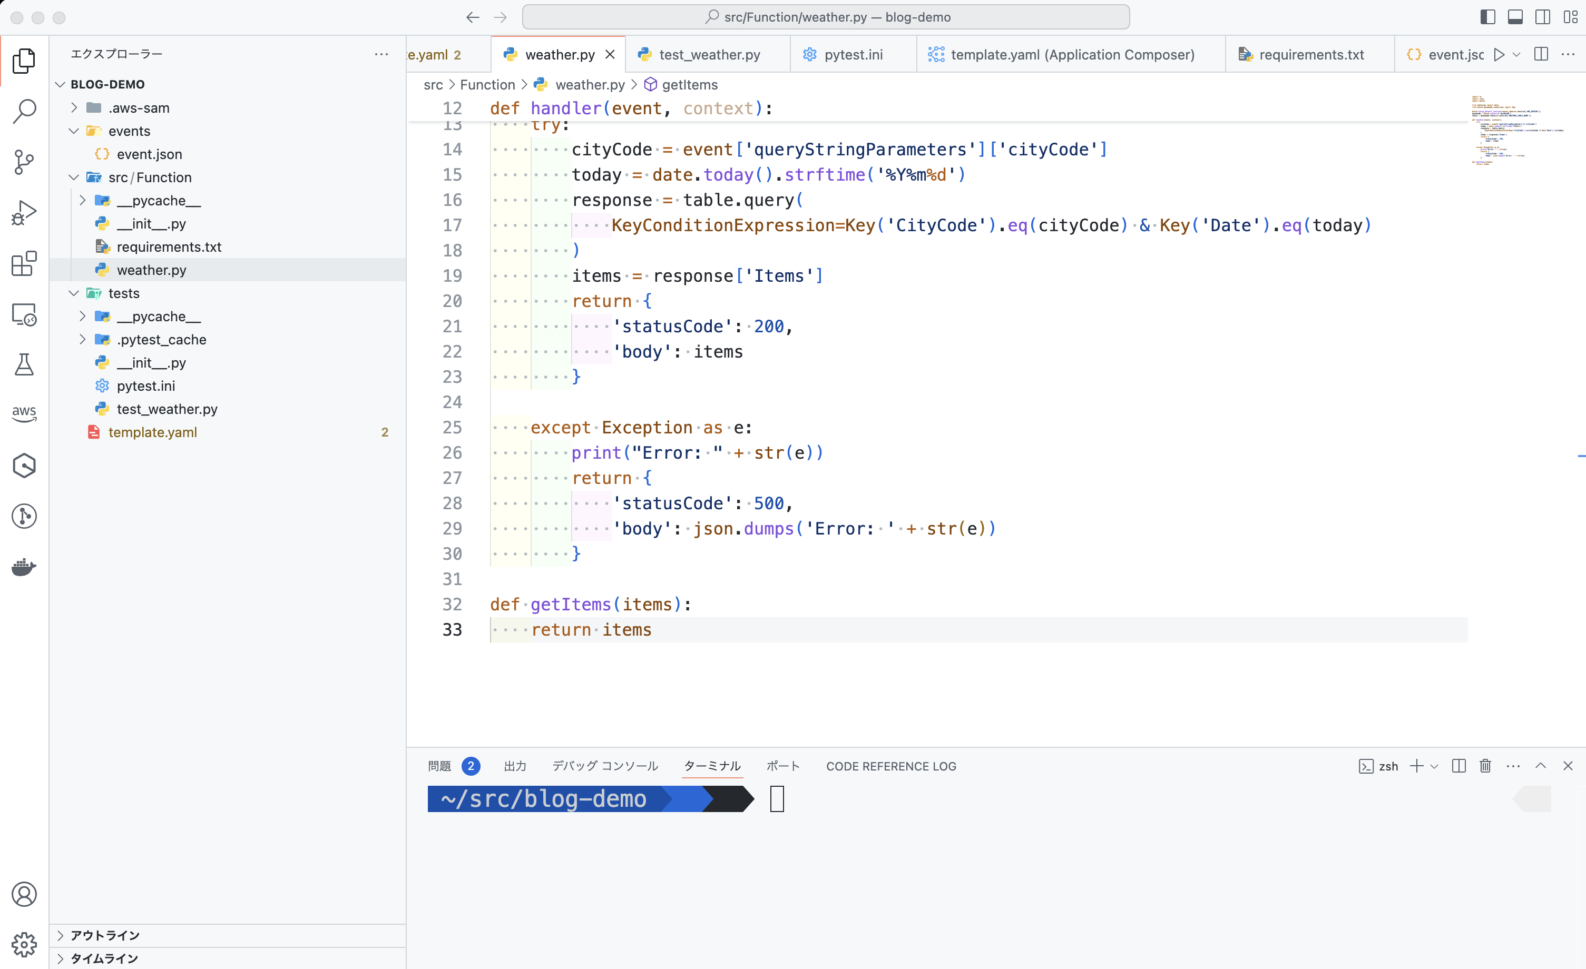
Task: Run the Python file with play button
Action: 1499,55
